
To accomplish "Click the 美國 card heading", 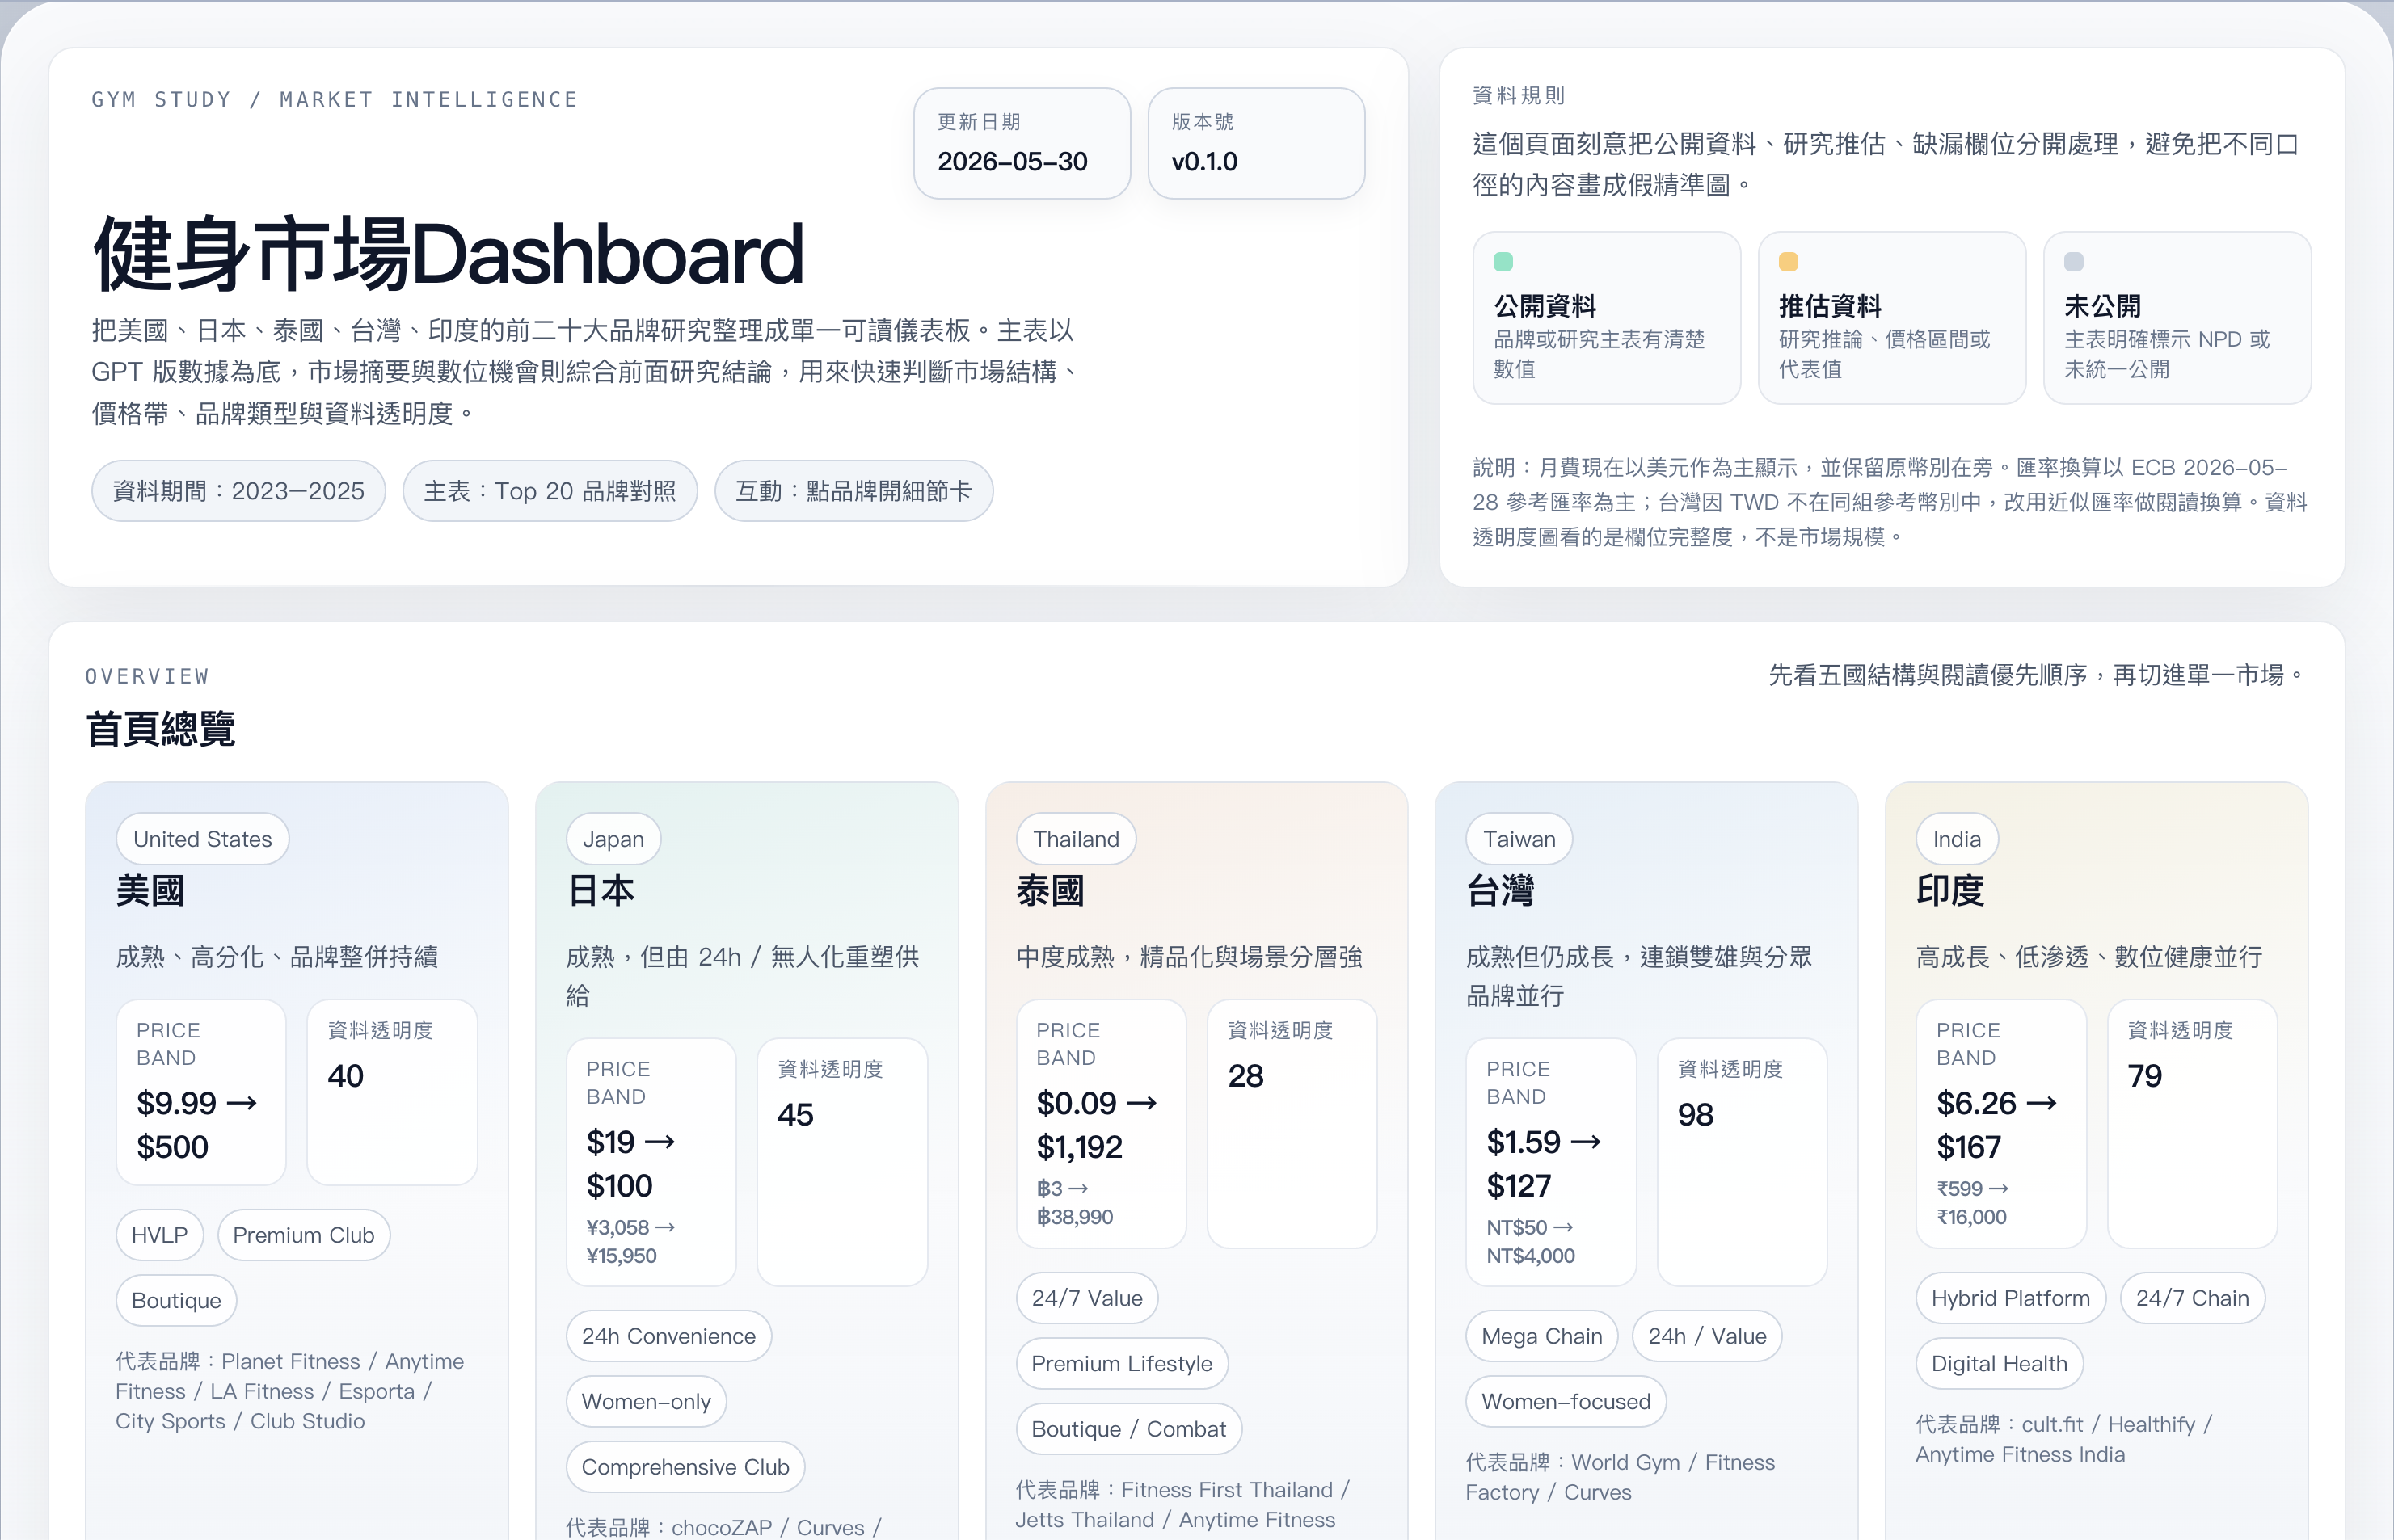I will pyautogui.click(x=150, y=890).
